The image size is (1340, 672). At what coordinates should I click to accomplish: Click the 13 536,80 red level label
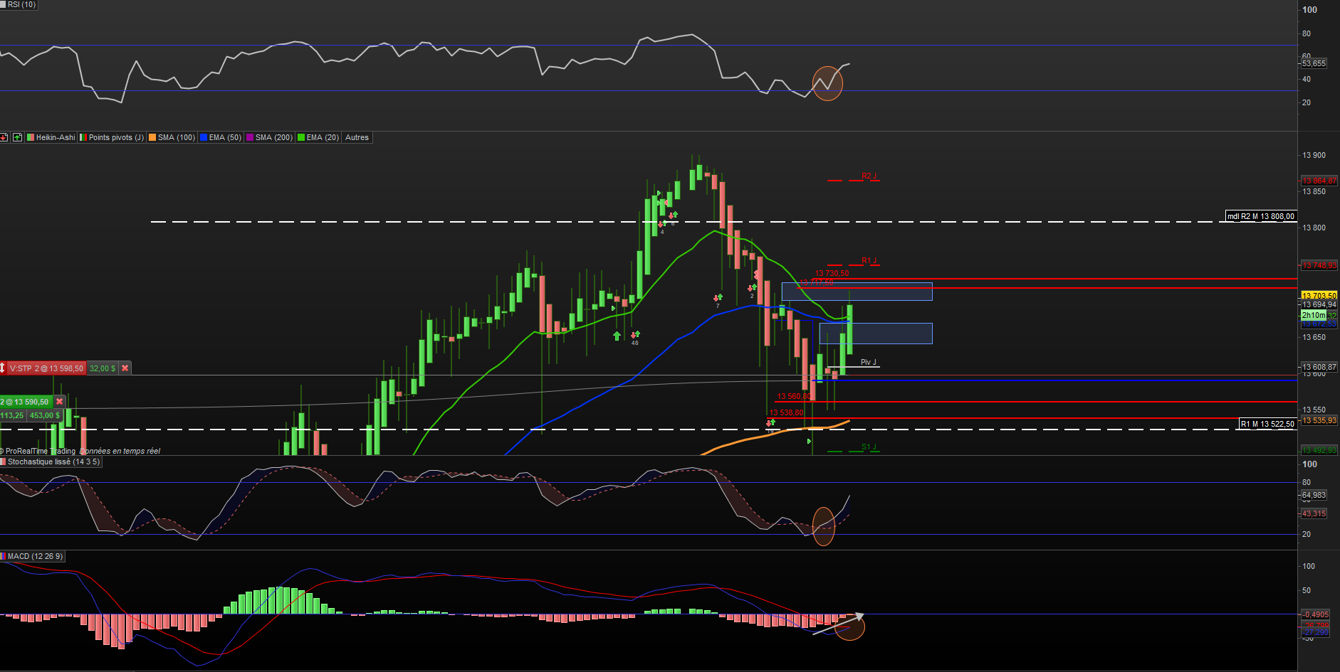[786, 412]
